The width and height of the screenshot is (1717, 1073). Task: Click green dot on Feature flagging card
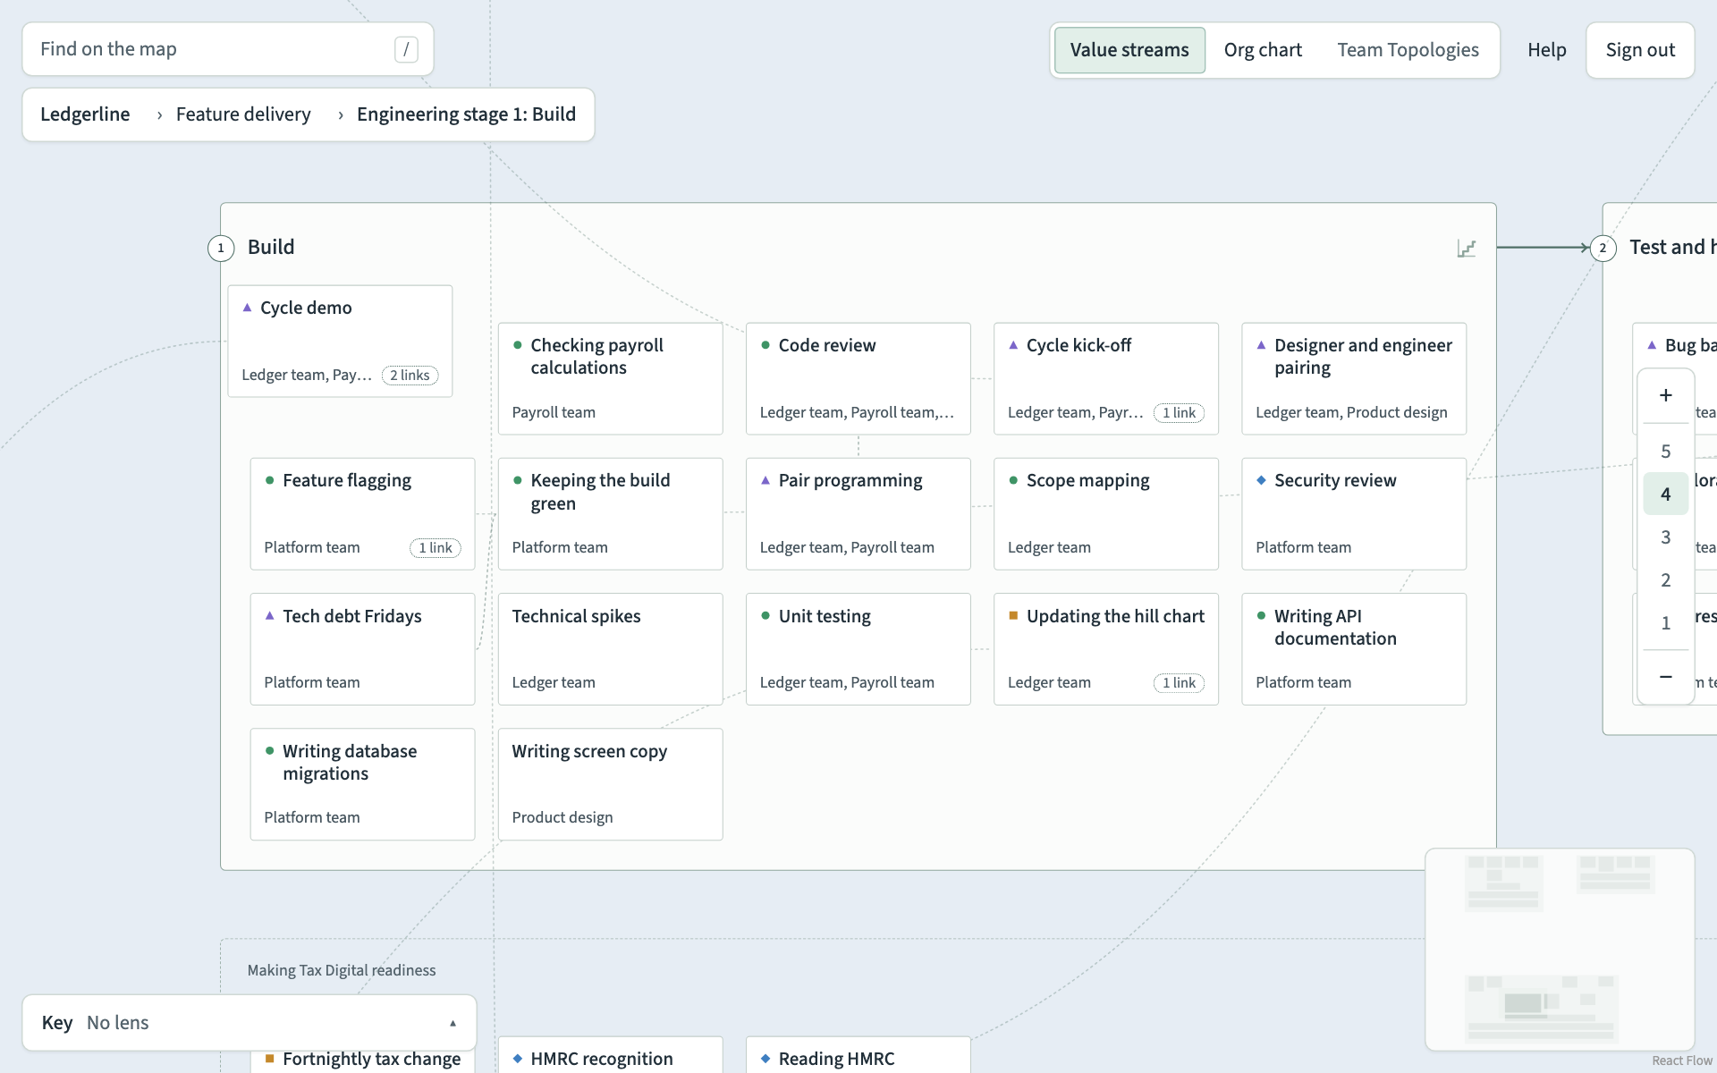click(x=270, y=480)
